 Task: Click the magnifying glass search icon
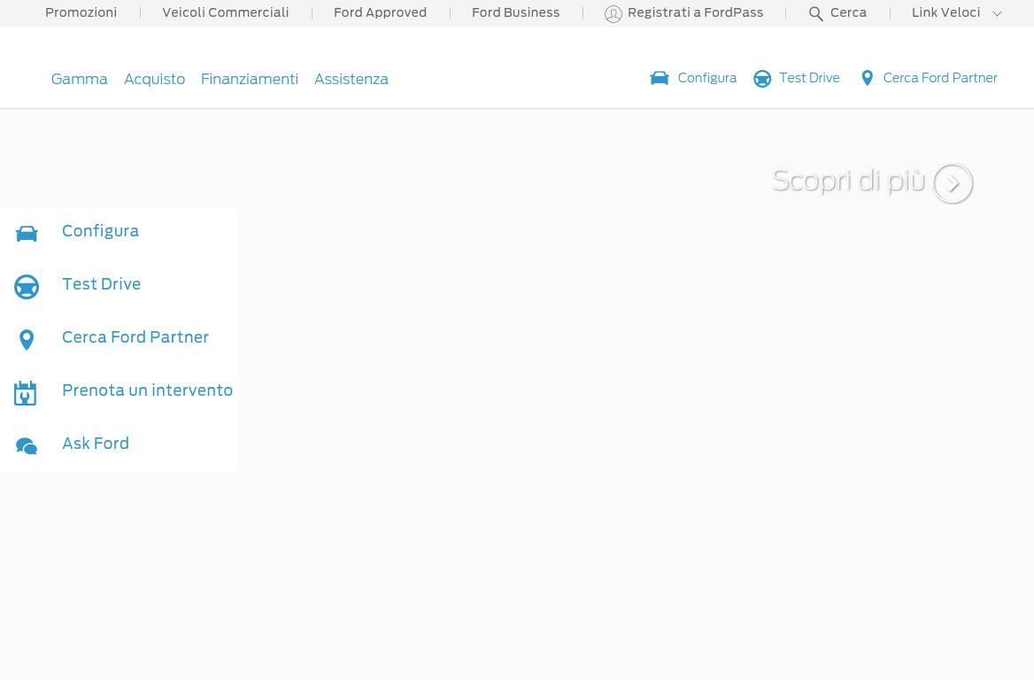tap(816, 14)
